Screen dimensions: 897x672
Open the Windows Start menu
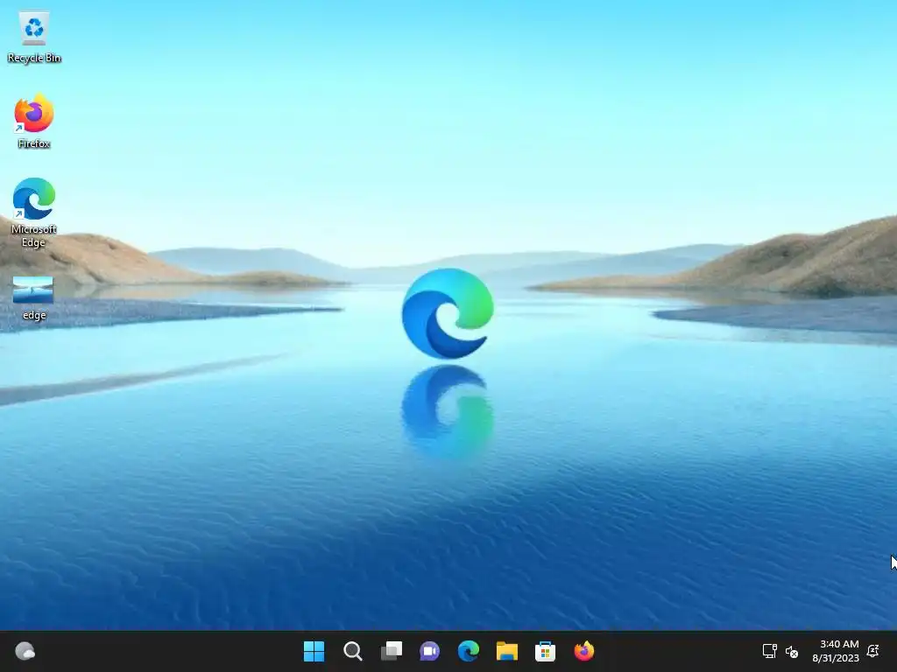[314, 651]
